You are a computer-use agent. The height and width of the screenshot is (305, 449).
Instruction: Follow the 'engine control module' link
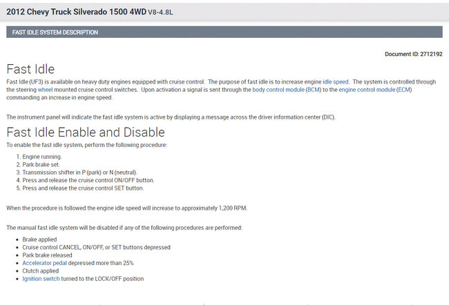click(x=366, y=90)
